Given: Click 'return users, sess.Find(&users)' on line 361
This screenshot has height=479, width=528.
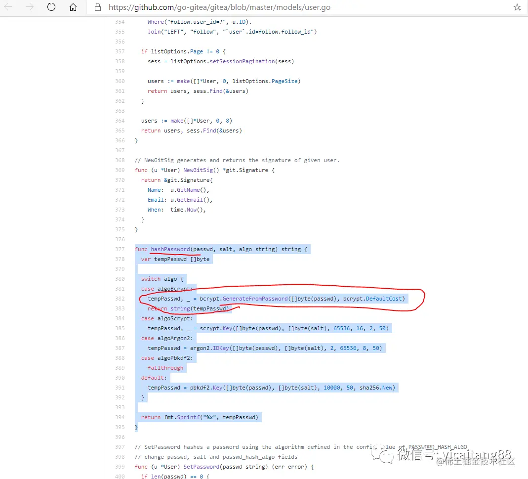Looking at the screenshot, I should click(198, 91).
